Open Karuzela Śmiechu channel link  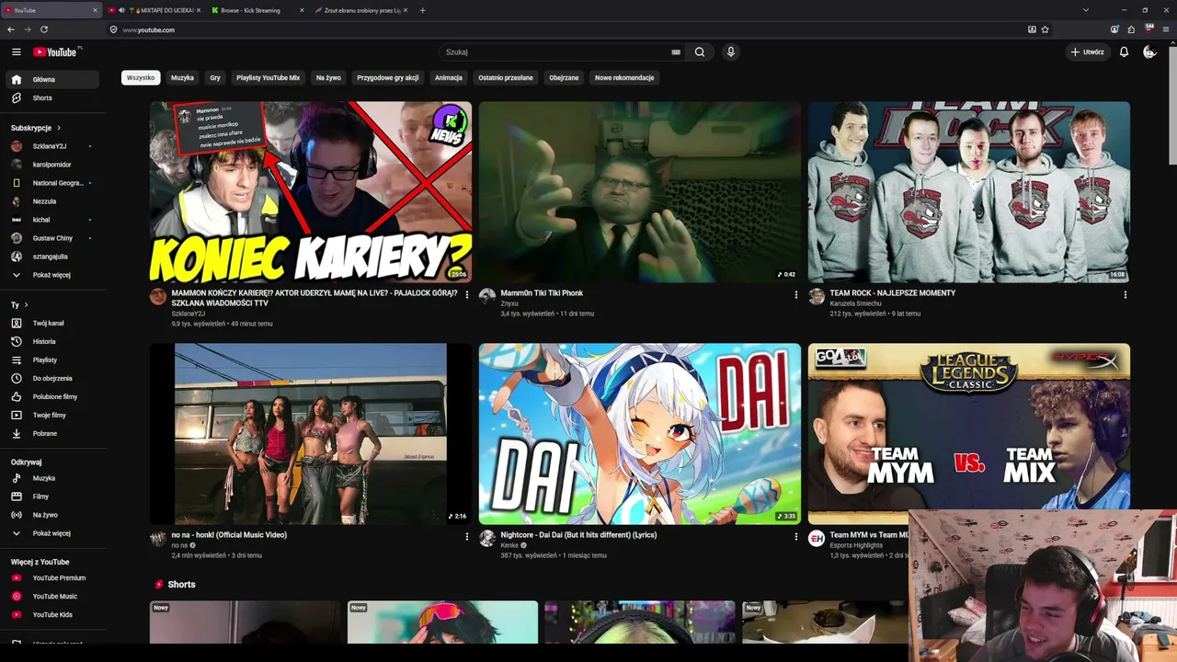click(x=855, y=303)
